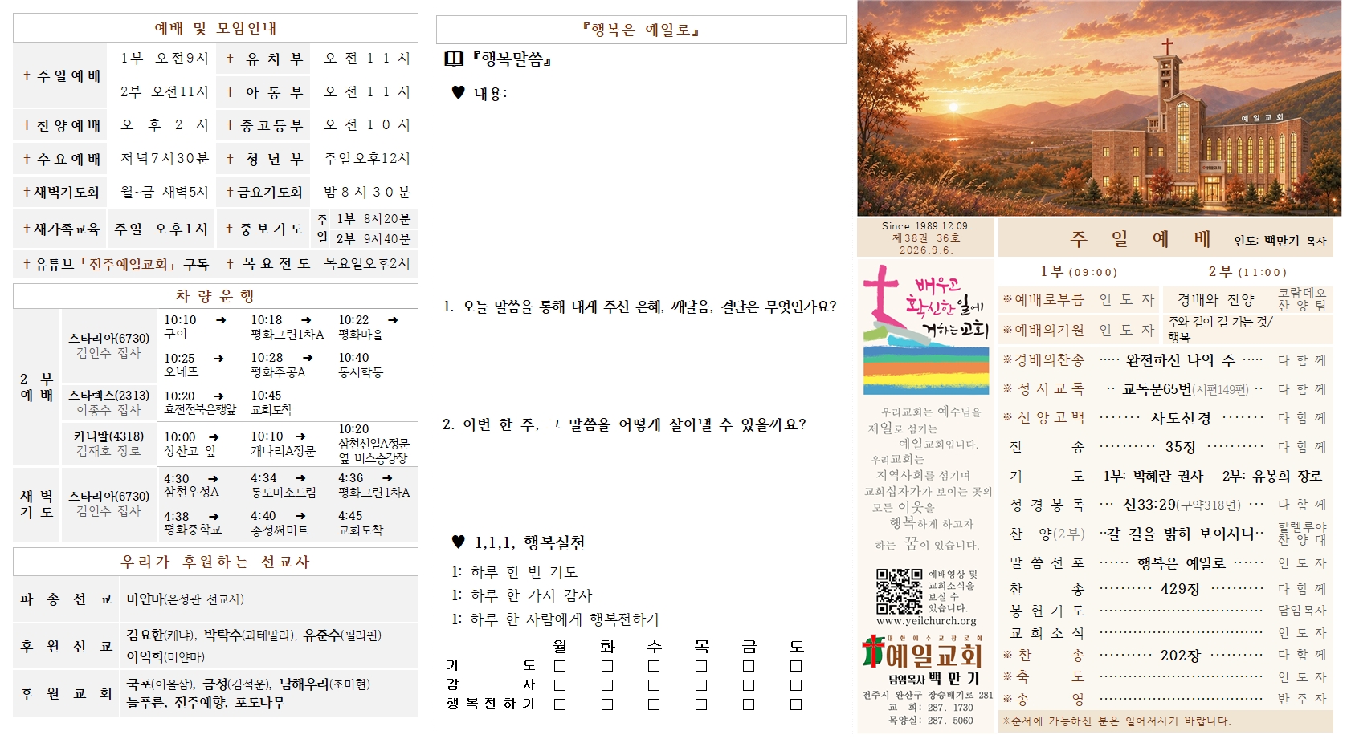Check the 기도 box under 월
Screen dimensions: 1351x743
(x=560, y=666)
